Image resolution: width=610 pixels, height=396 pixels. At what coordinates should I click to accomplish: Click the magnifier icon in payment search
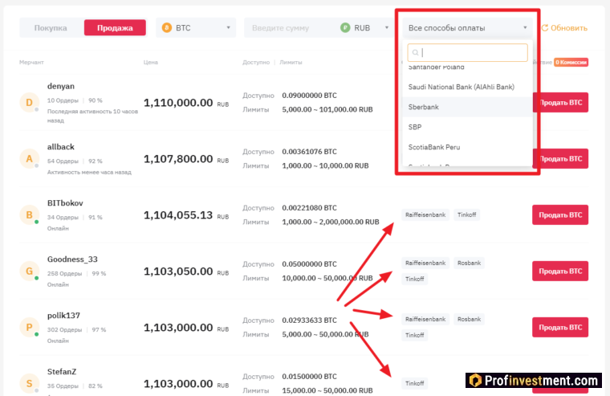click(x=416, y=52)
